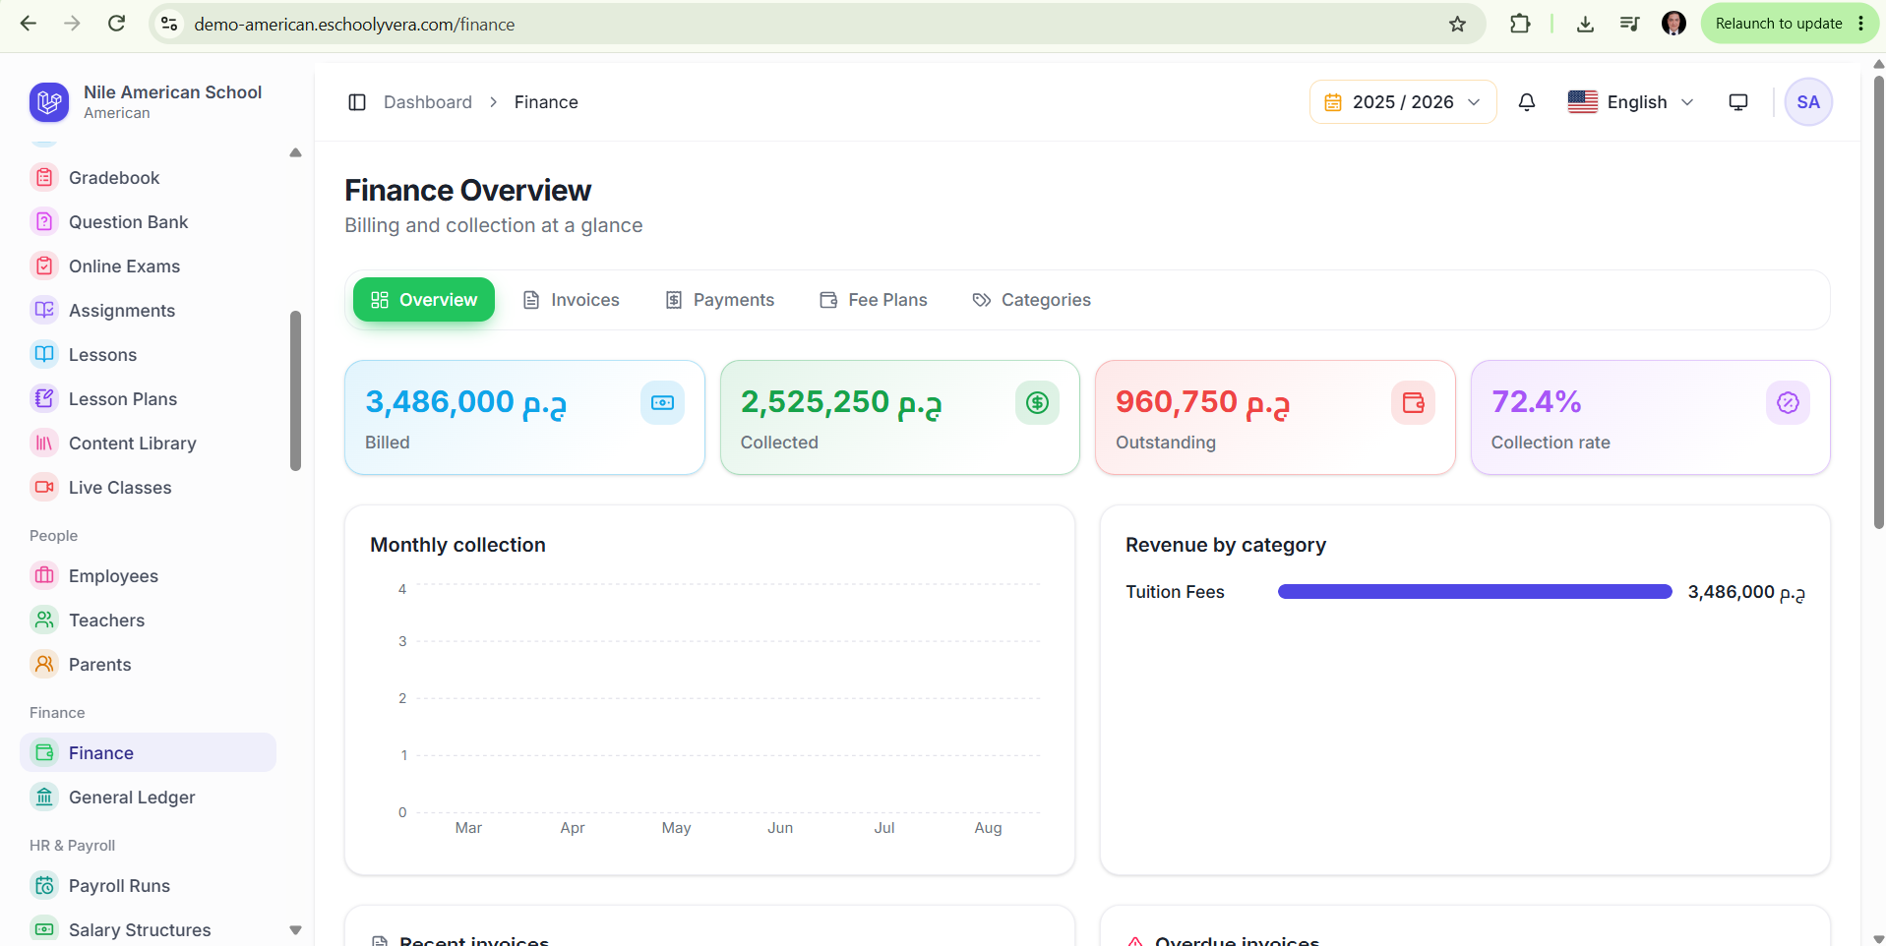Click the monitor display mode icon
The height and width of the screenshot is (946, 1886).
pyautogui.click(x=1738, y=102)
